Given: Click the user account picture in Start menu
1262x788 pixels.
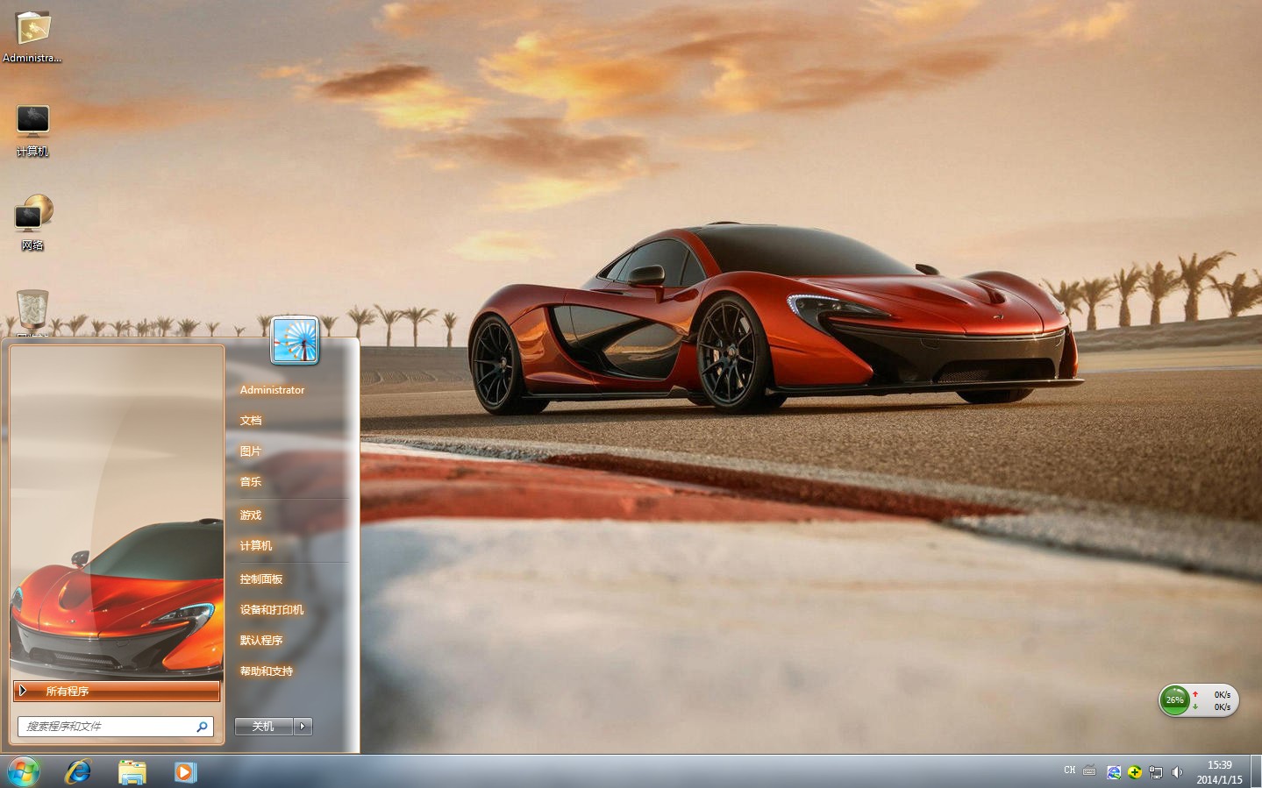Looking at the screenshot, I should (295, 340).
